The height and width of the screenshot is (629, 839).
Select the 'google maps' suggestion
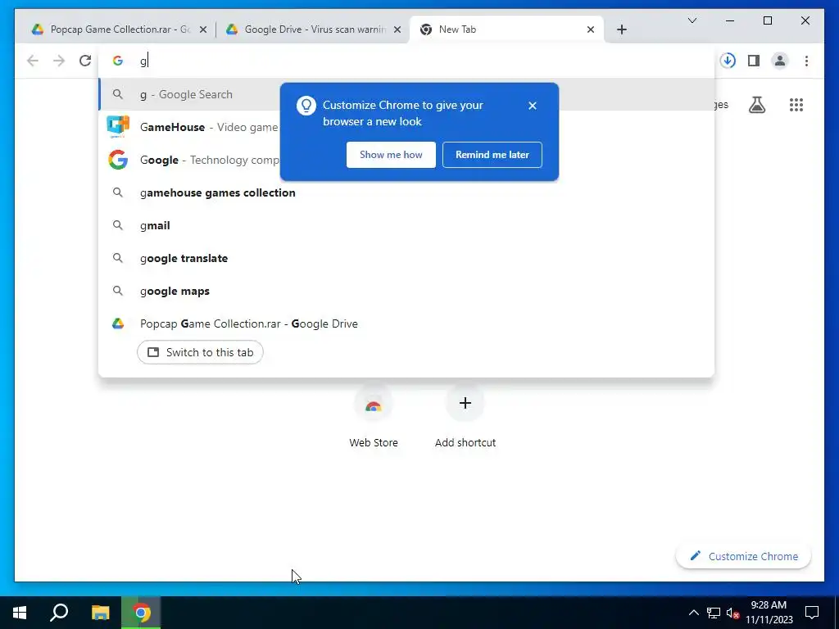[406, 291]
